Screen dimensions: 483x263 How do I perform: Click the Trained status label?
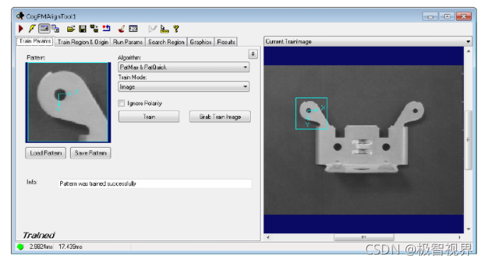39,235
